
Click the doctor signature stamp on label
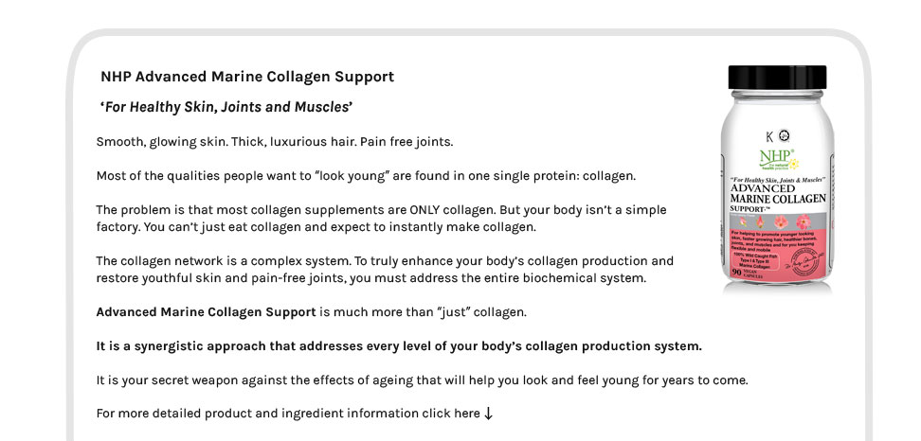(804, 261)
